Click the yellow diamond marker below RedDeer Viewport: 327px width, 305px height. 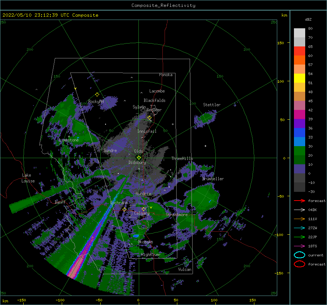click(149, 118)
